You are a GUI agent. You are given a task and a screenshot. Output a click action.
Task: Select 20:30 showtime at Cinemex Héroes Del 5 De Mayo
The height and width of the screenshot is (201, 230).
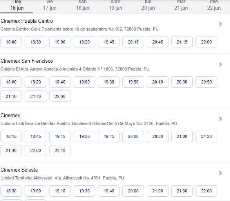click(x=158, y=136)
